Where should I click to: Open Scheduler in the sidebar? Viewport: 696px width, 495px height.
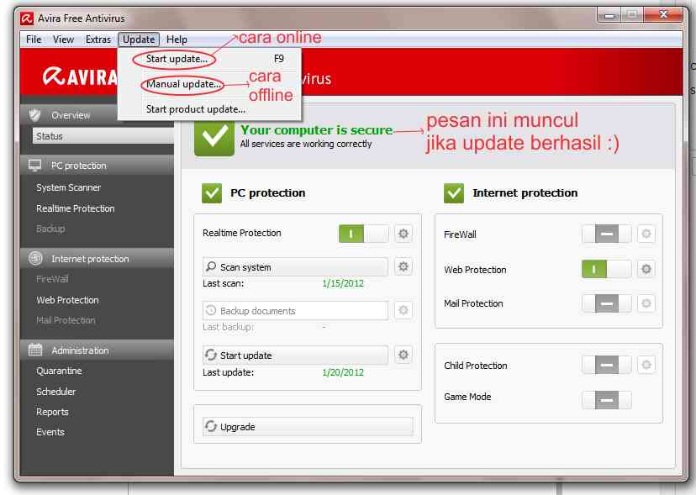tap(56, 392)
